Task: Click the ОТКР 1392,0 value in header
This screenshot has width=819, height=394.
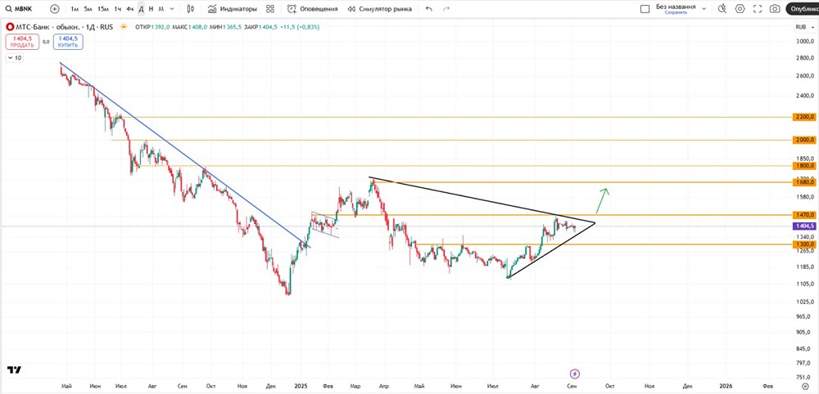Action: point(151,27)
